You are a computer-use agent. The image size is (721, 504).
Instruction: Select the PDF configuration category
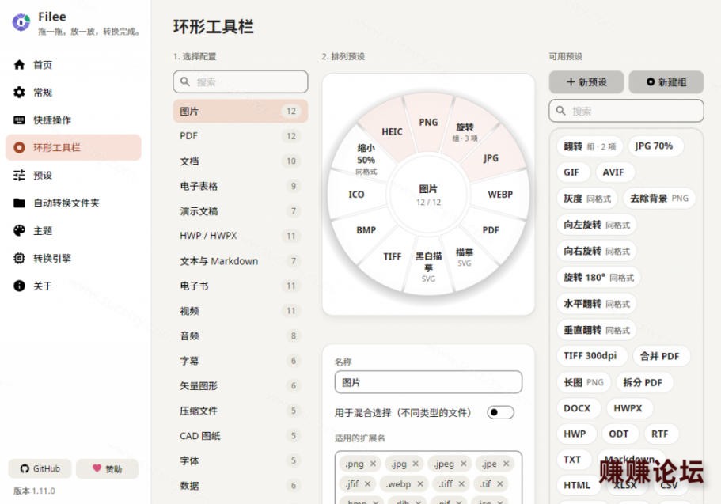(241, 136)
